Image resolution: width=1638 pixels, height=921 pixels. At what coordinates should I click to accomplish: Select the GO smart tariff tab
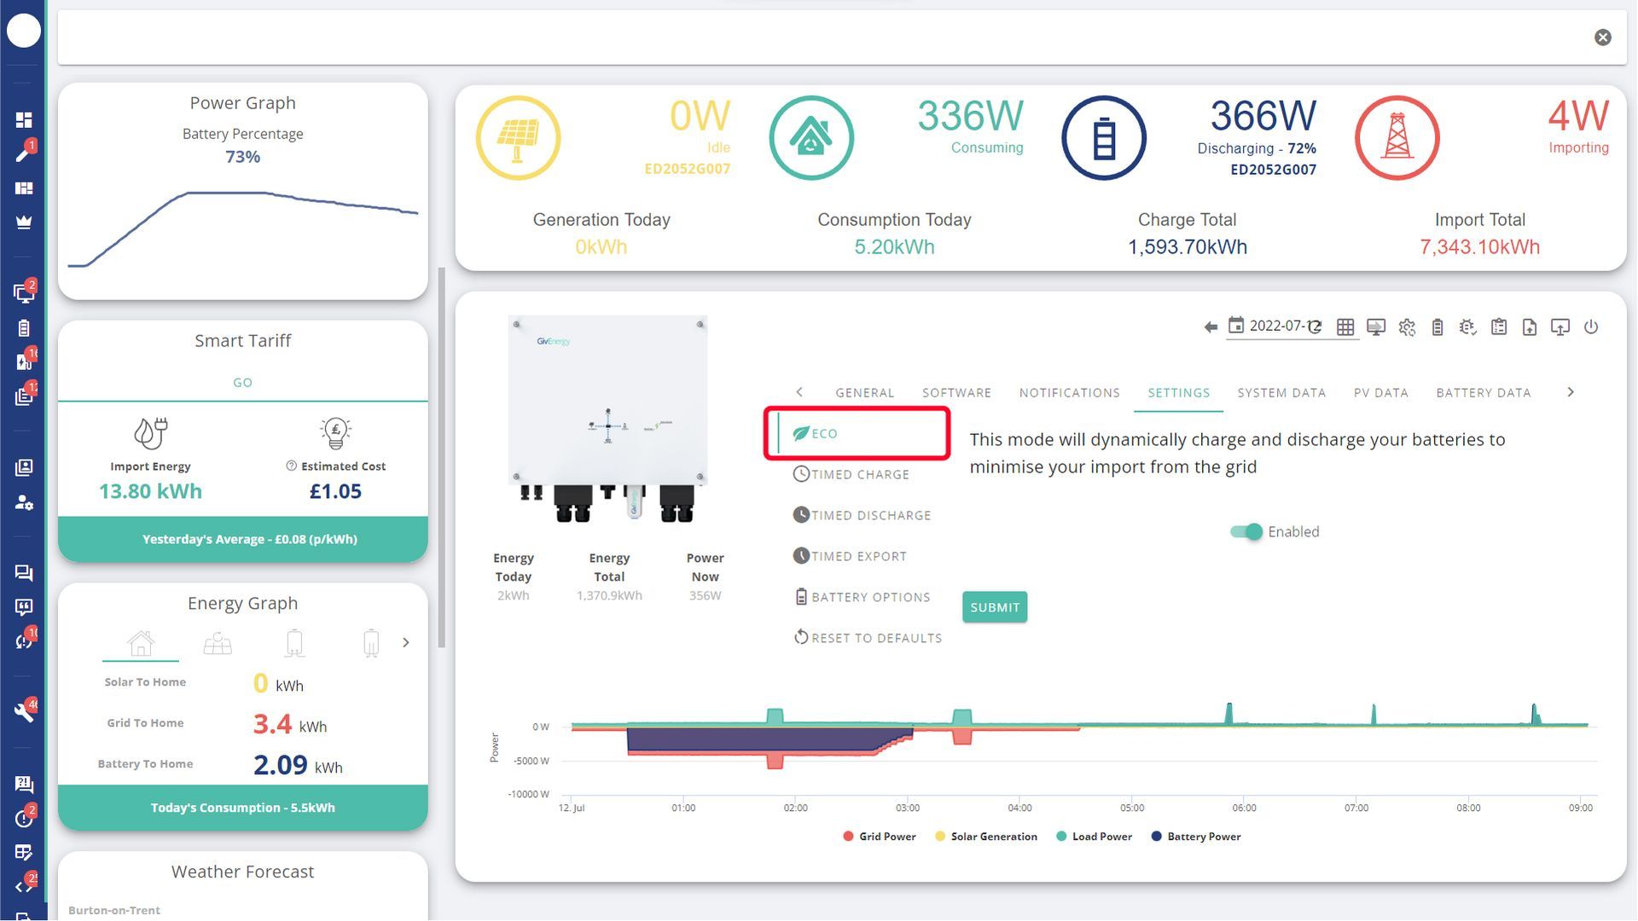tap(242, 383)
